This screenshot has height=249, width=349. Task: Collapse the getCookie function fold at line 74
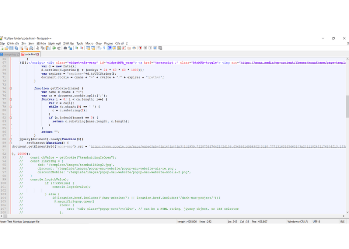pyautogui.click(x=11, y=88)
